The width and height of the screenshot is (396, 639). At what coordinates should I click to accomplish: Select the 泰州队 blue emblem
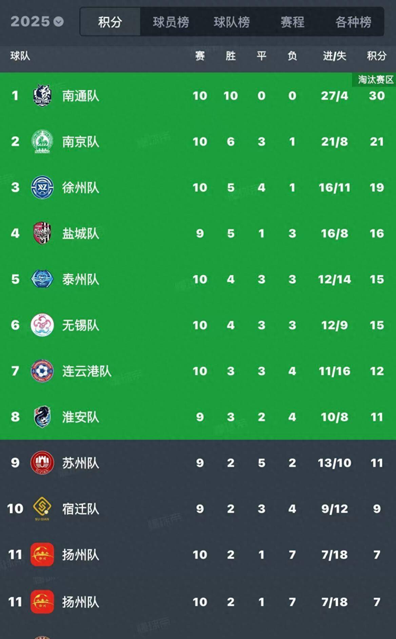click(x=42, y=279)
